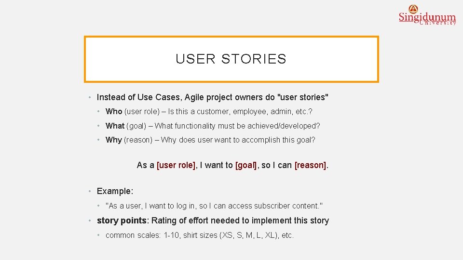The height and width of the screenshot is (260, 463).
Task: Click the quoted log in example sentence
Action: coord(214,206)
